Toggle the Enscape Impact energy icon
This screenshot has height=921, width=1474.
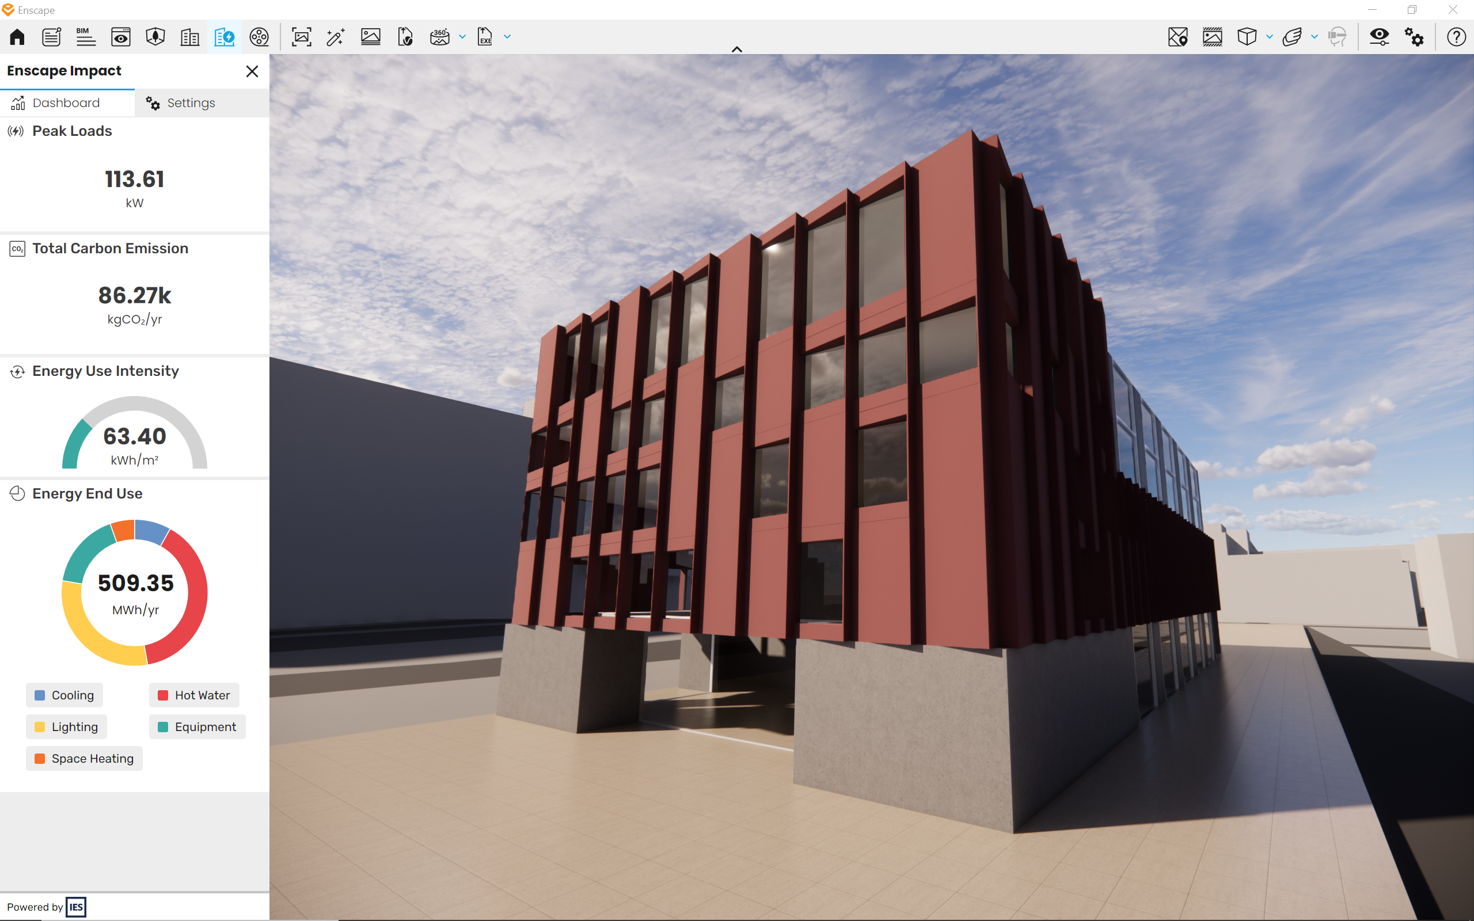click(x=224, y=37)
